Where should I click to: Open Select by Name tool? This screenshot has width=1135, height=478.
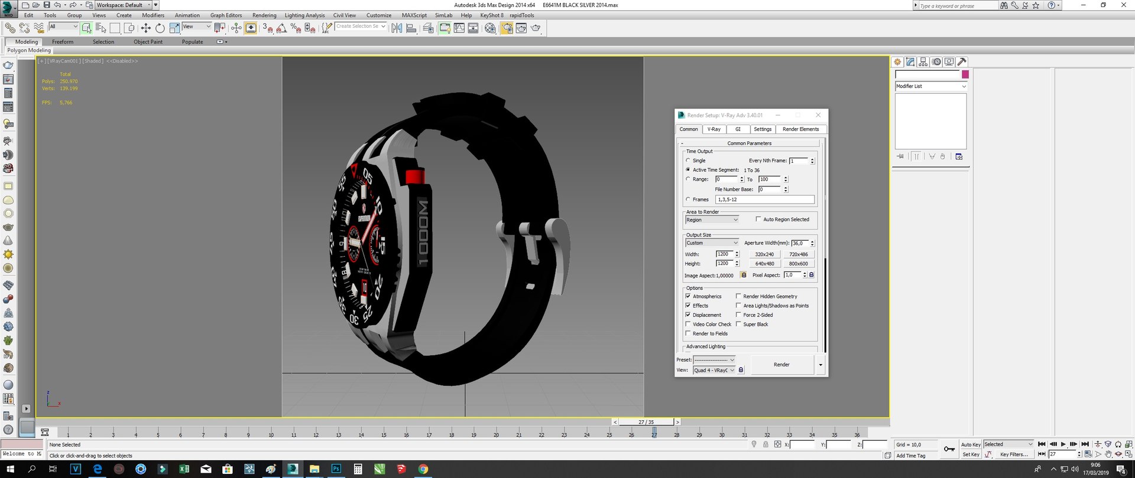coord(101,28)
